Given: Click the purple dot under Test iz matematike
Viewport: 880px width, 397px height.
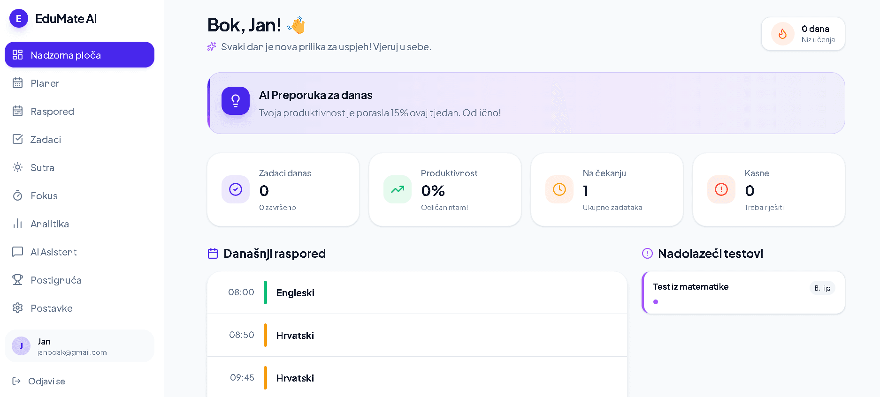Looking at the screenshot, I should click(656, 302).
